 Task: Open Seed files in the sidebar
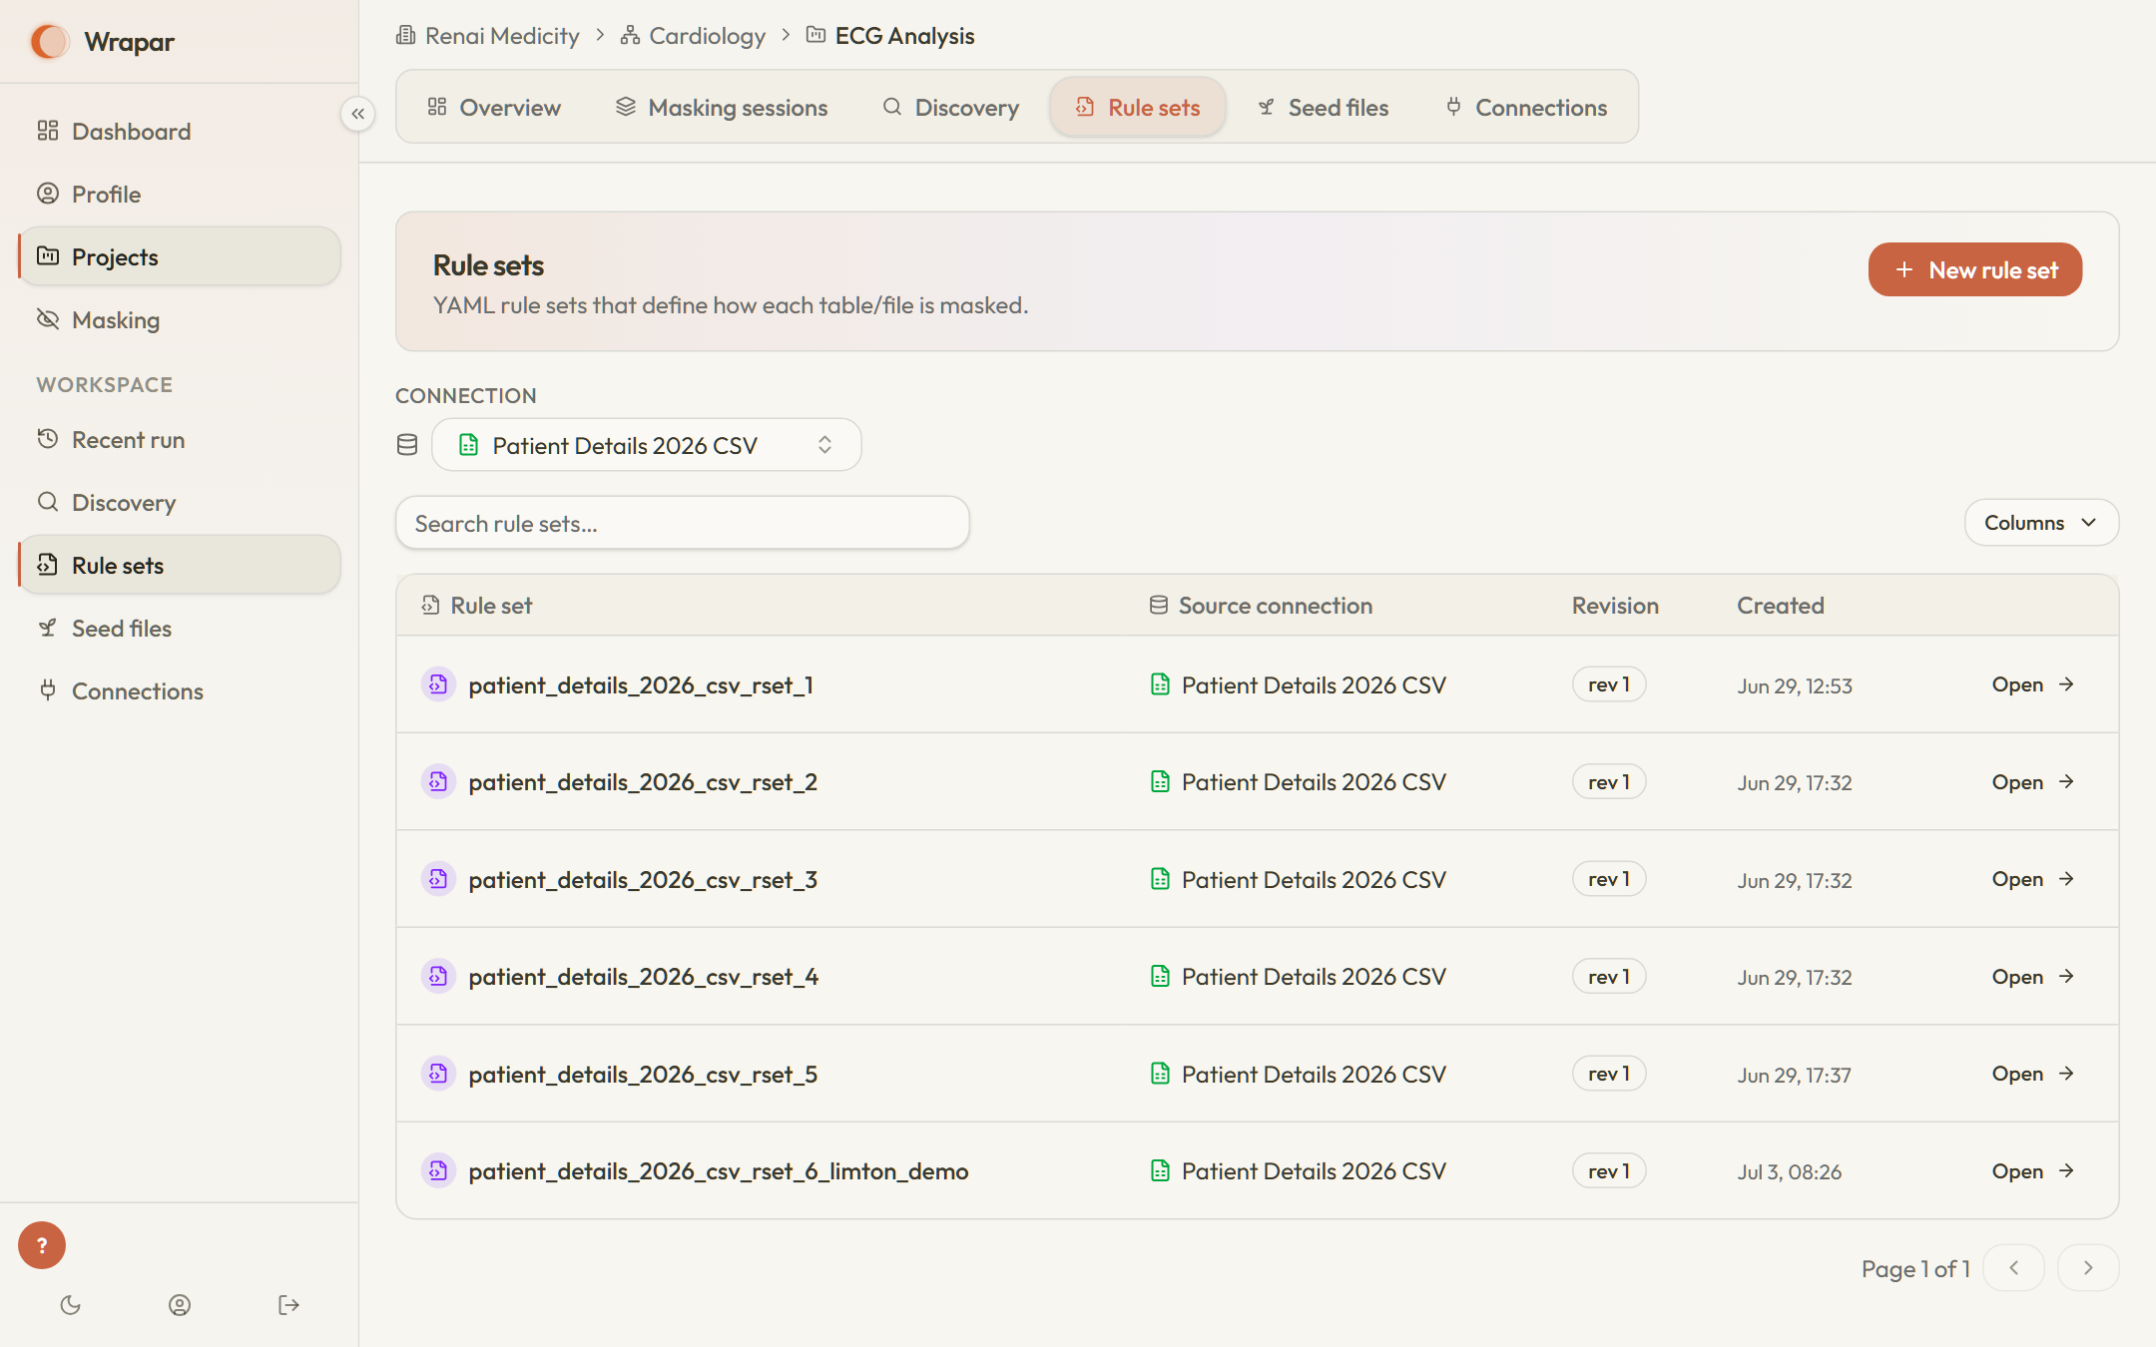point(180,628)
